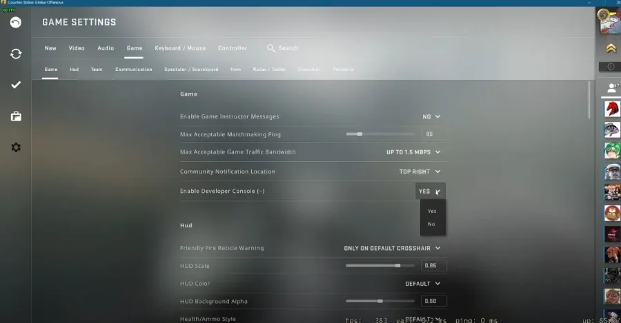This screenshot has height=323, width=621.
Task: Click the matchmaking ping value field showing 80
Action: [434, 134]
